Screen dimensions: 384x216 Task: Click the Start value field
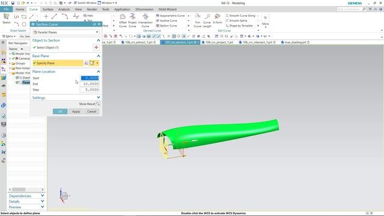coord(90,78)
